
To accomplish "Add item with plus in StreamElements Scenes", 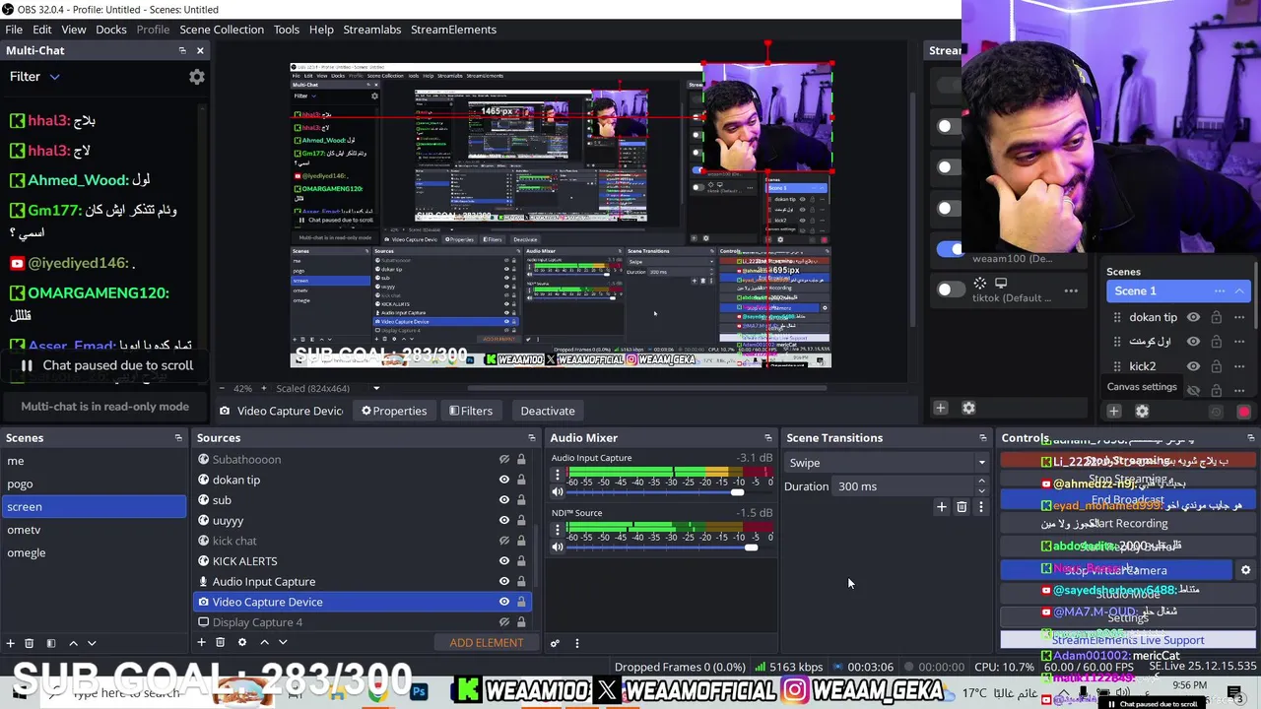I will [1113, 412].
